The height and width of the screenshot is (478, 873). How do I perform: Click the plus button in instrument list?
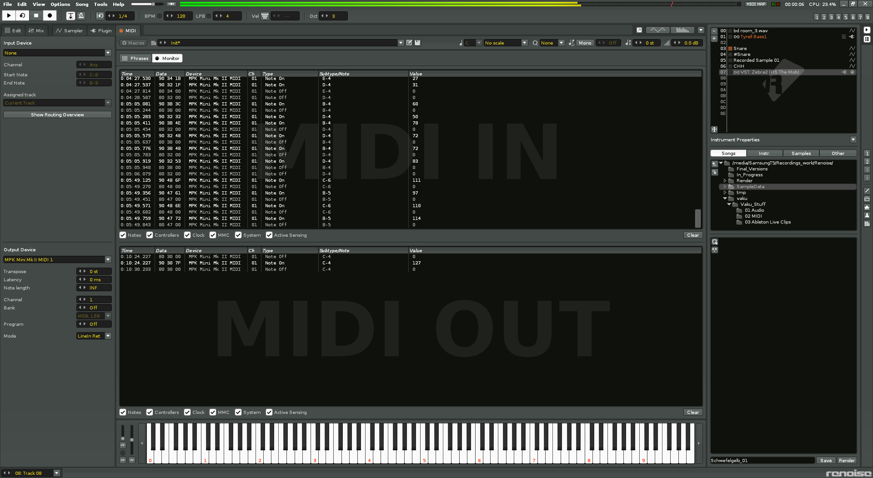pos(714,39)
